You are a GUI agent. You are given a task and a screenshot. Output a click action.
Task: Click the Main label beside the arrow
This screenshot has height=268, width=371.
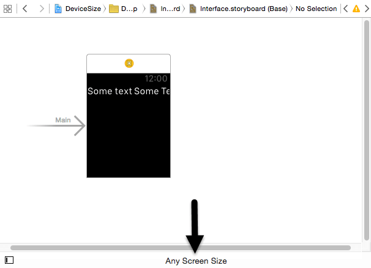[x=63, y=119]
